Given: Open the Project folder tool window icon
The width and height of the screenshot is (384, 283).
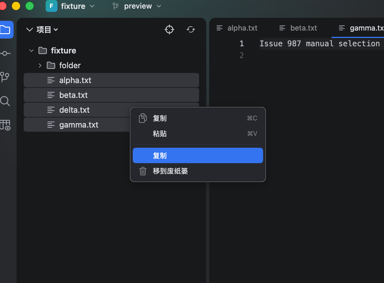Looking at the screenshot, I should (5, 30).
